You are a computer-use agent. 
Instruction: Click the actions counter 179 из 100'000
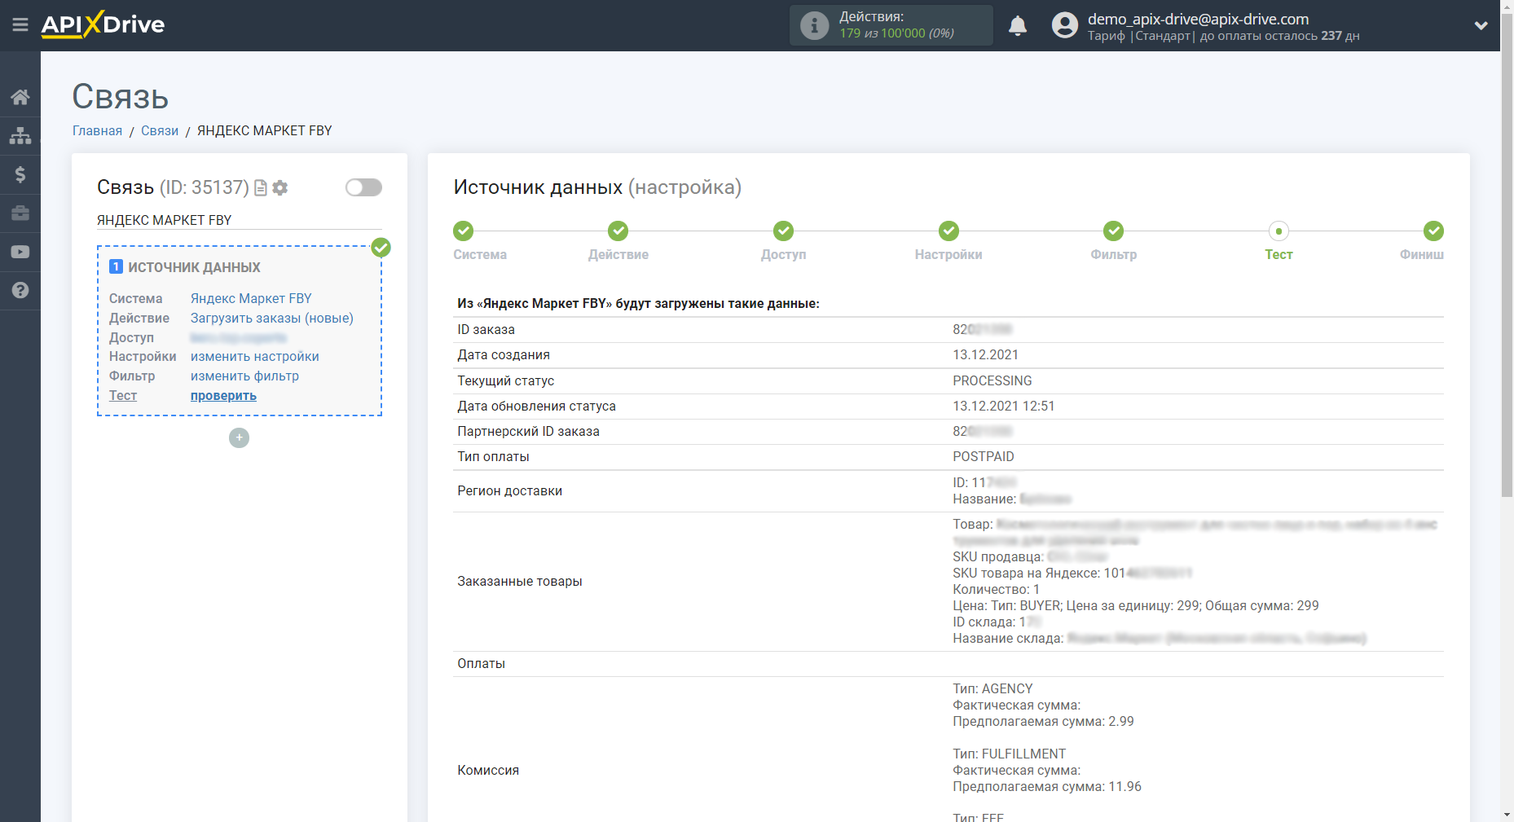tap(896, 33)
